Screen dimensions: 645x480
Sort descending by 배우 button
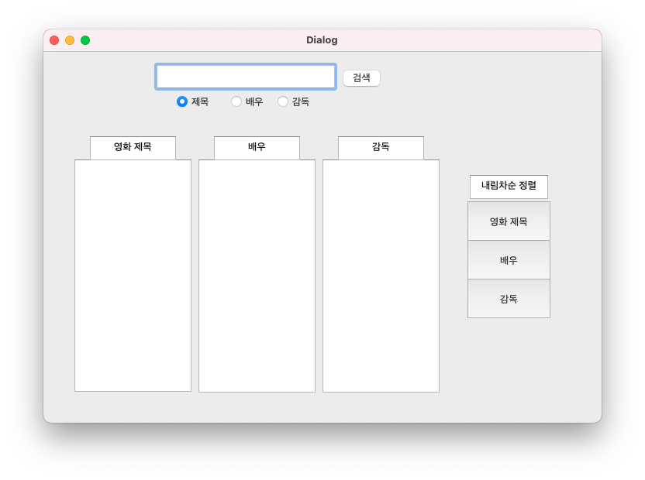pos(509,259)
